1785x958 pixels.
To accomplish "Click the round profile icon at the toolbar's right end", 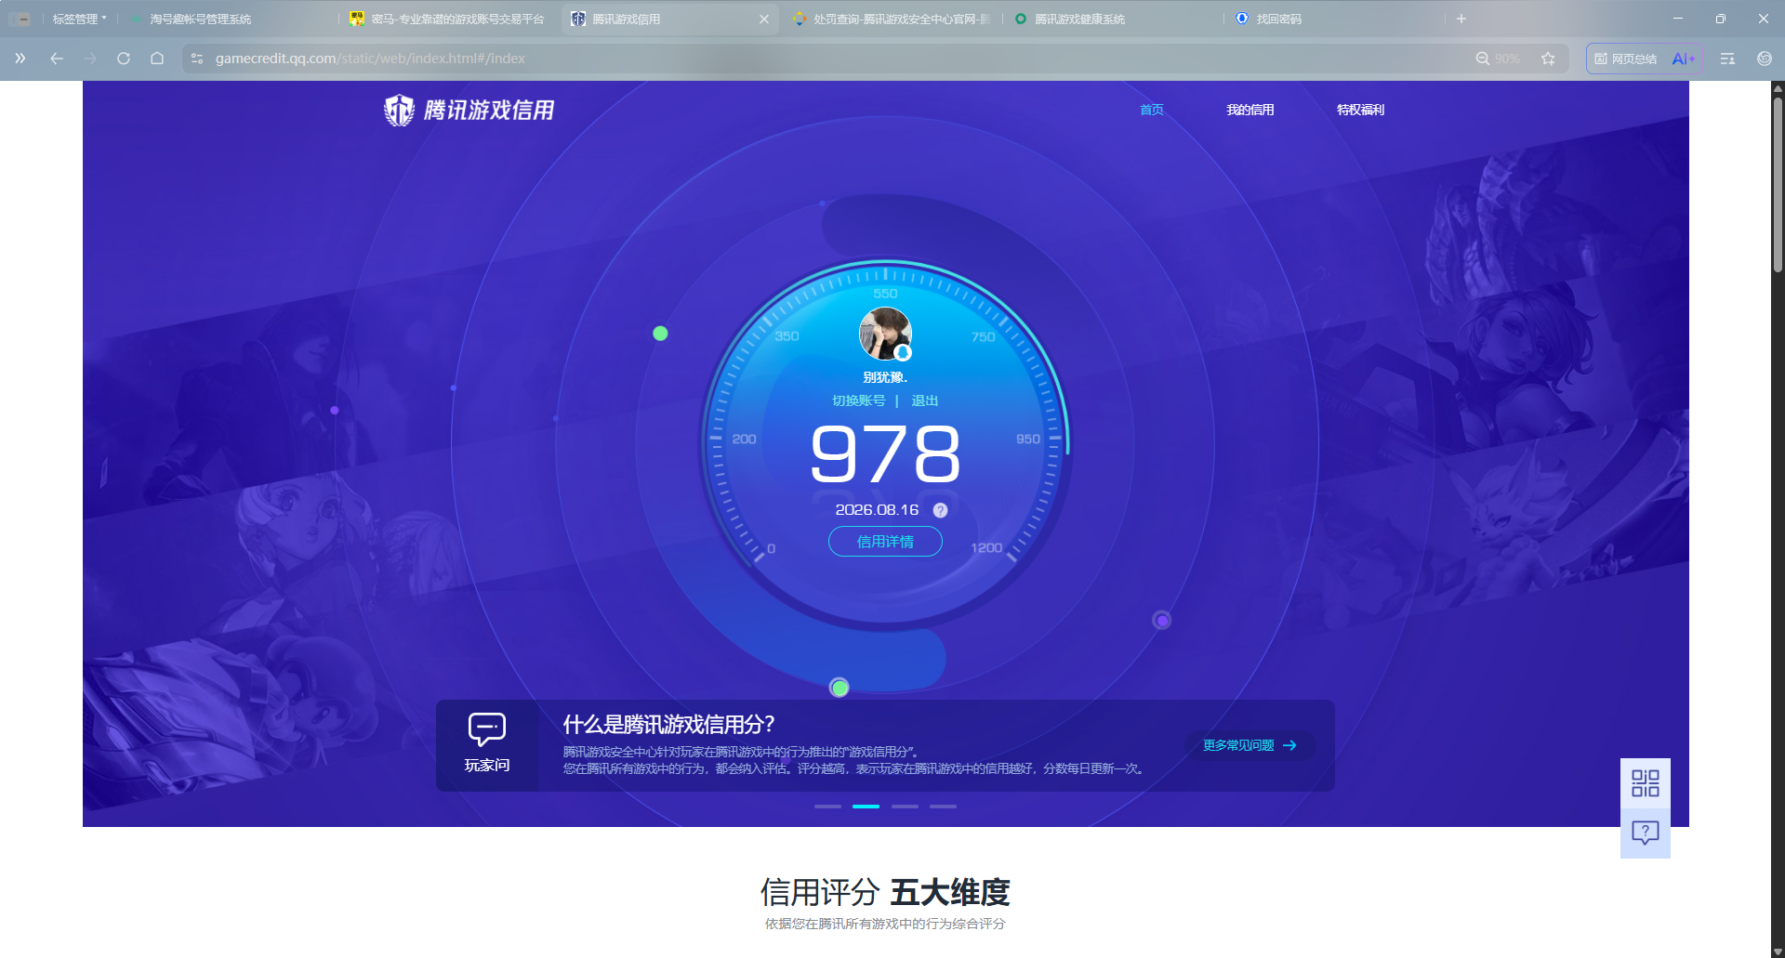I will click(1765, 59).
